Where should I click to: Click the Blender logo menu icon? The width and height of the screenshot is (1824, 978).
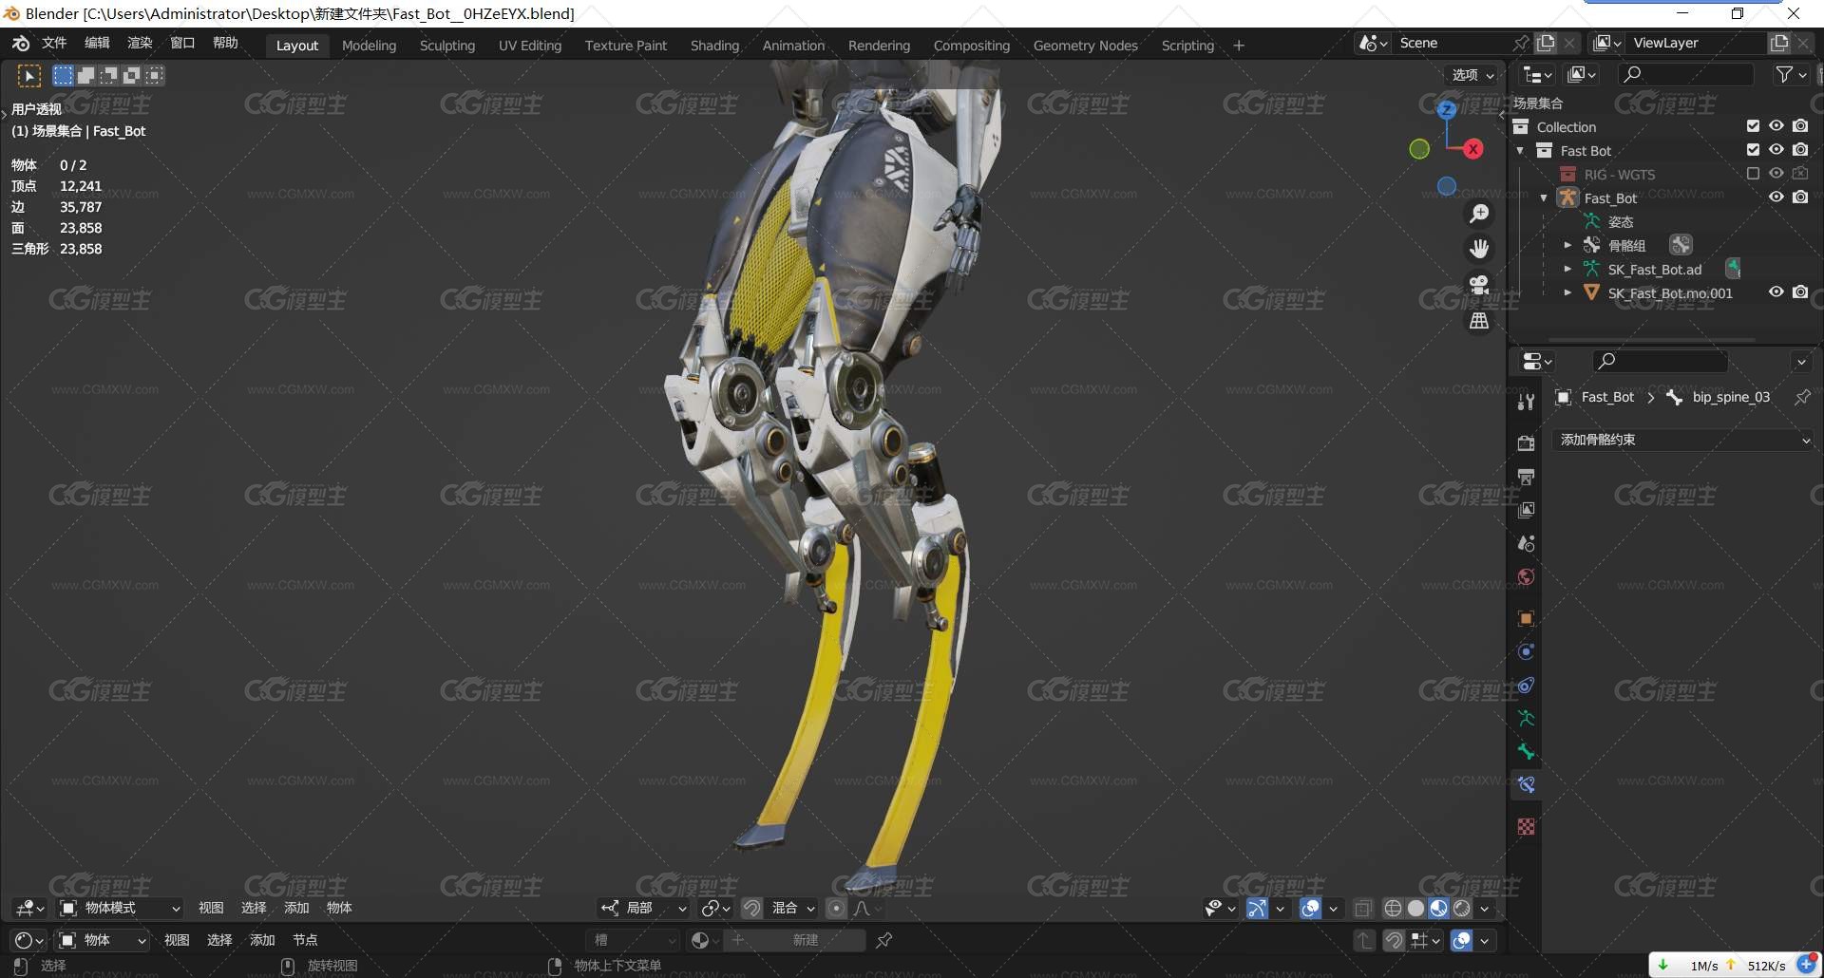21,44
